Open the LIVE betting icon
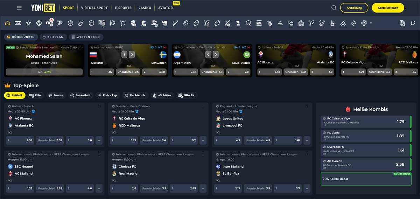This screenshot has height=199, width=420. pos(18,23)
